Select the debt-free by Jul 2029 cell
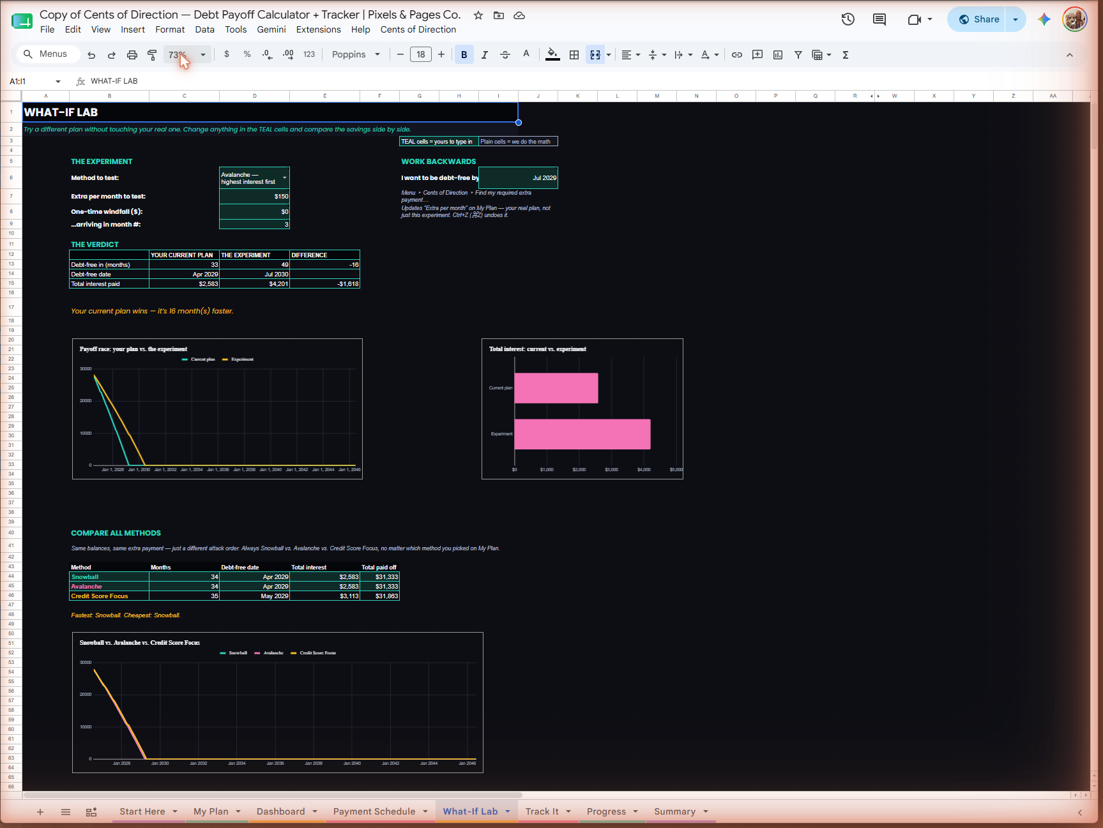The image size is (1103, 828). (x=518, y=178)
